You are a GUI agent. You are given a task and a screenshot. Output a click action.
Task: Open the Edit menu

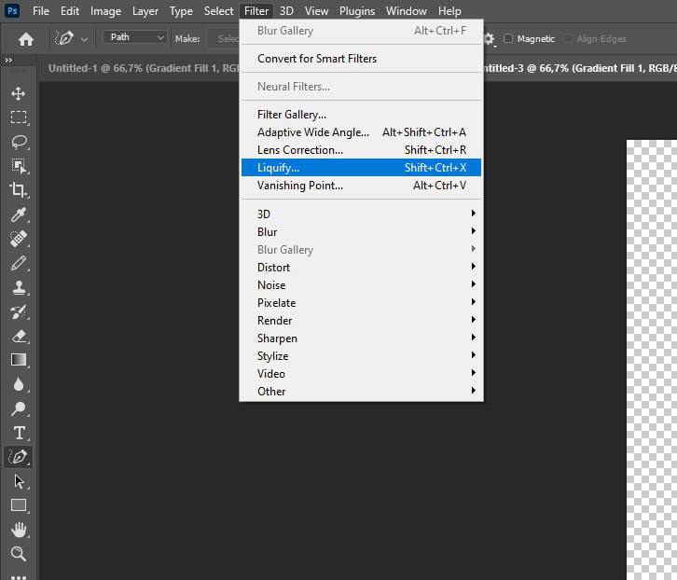(70, 11)
